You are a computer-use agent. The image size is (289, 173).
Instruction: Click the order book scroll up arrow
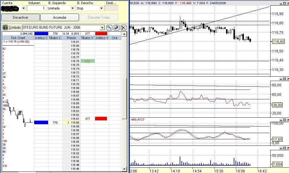coord(124,34)
